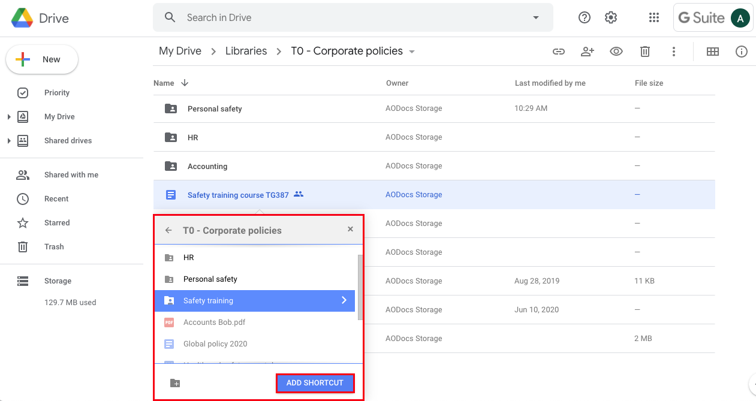Open the Storage section

tap(58, 281)
